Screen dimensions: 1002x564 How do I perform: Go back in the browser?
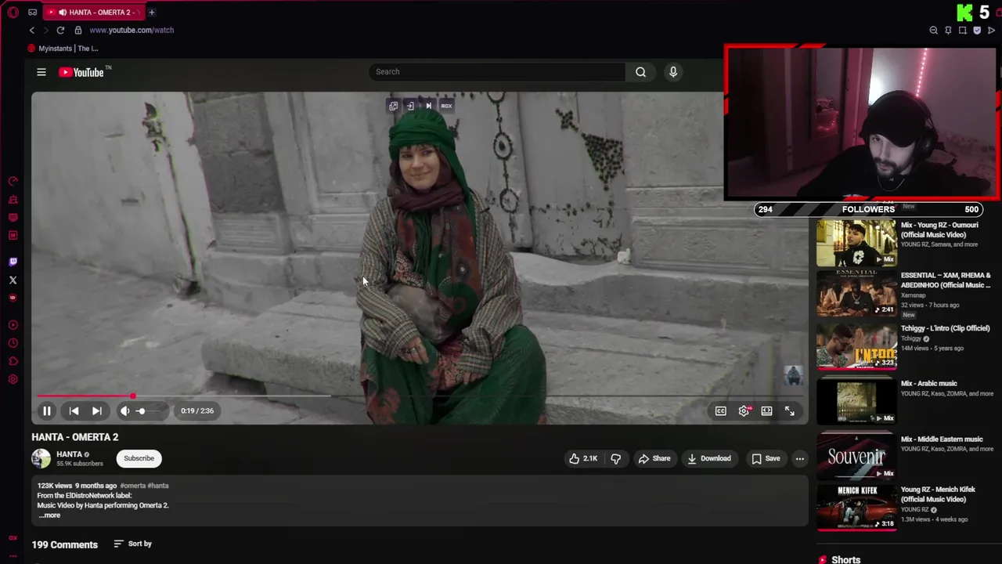32,30
